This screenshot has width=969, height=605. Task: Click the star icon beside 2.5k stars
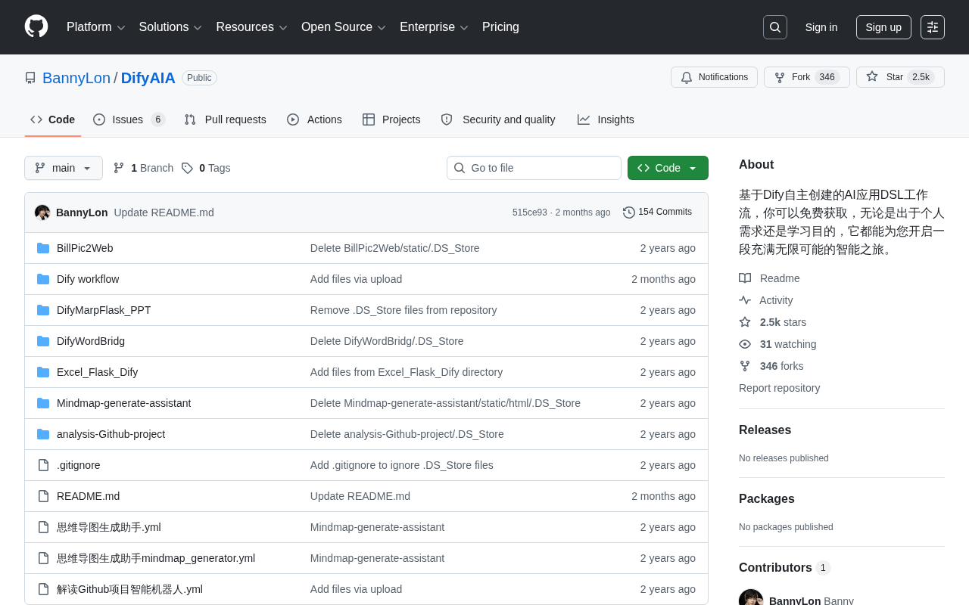pyautogui.click(x=745, y=322)
